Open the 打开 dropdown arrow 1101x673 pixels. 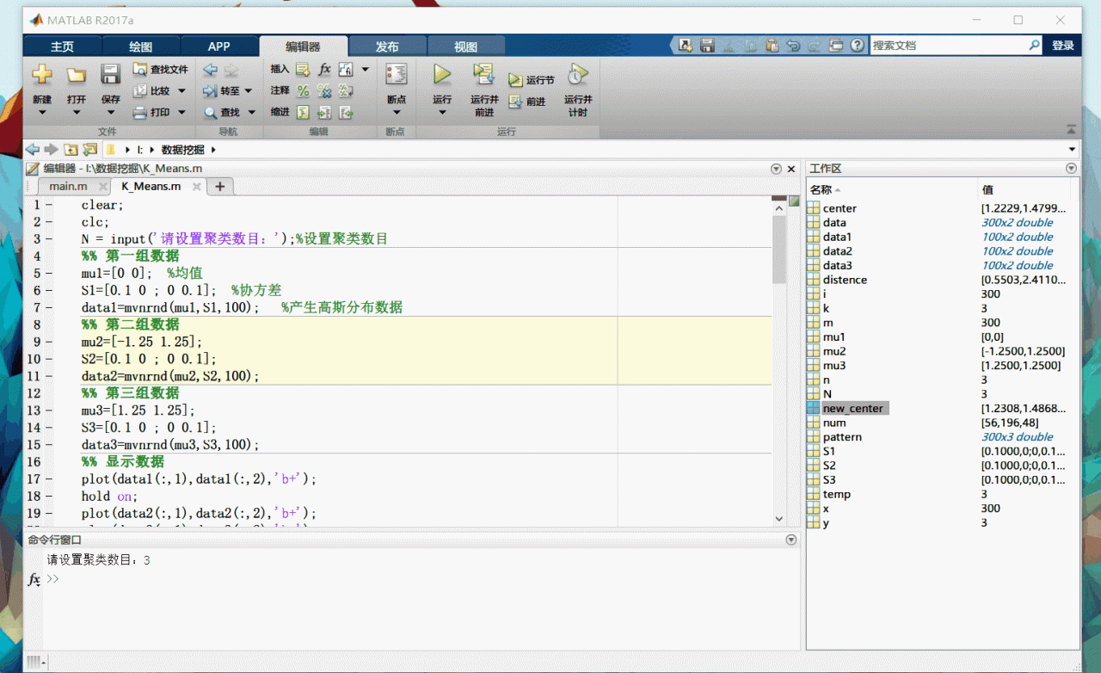click(x=77, y=113)
